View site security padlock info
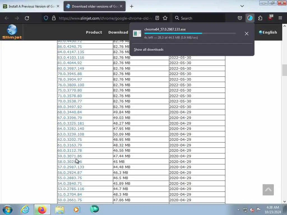Screen dimensions: 287x215 54,18
